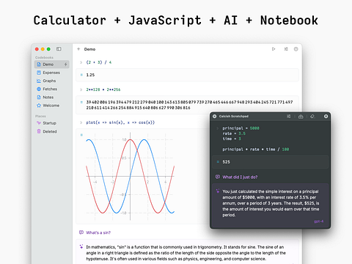Close the Calcish Scratchpad window
Image resolution: width=352 pixels, height=264 pixels.
214,117
